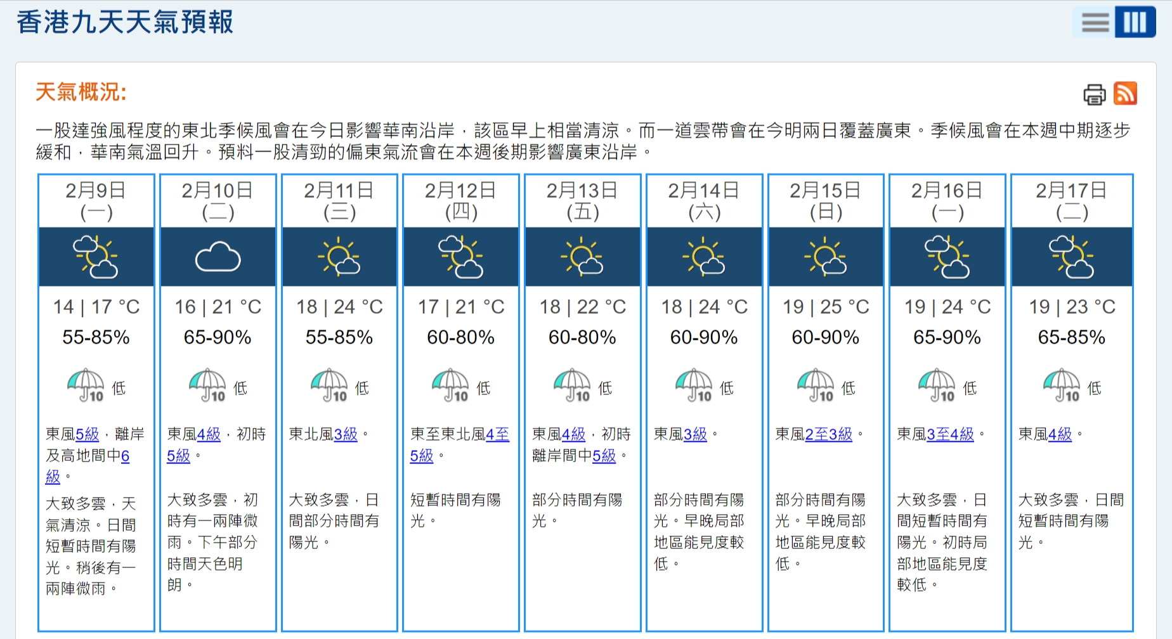
Task: Switch to the list view layout
Action: coord(1095,23)
